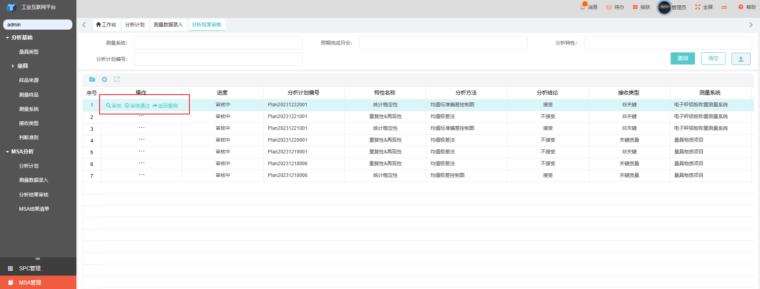The height and width of the screenshot is (289, 760).
Task: Click the 分析结论 column header
Action: (547, 93)
